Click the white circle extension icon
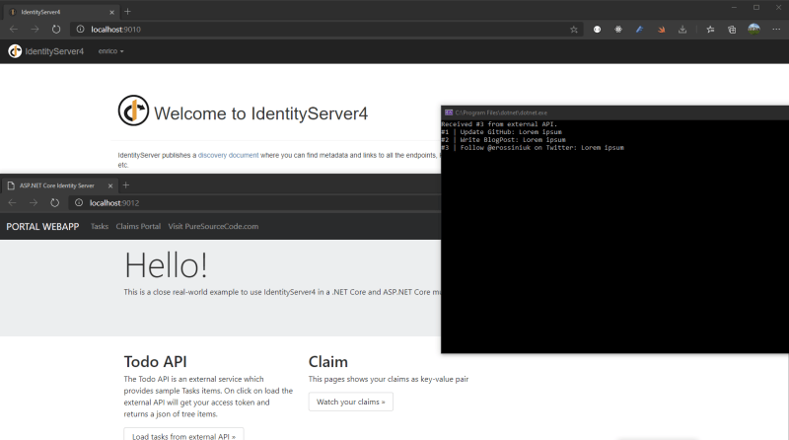789x440 pixels. point(597,30)
